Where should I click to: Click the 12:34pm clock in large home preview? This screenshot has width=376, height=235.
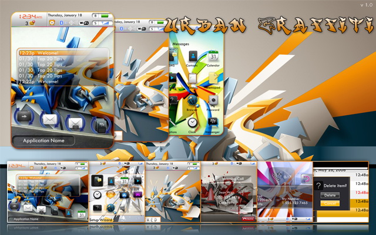(x=31, y=16)
